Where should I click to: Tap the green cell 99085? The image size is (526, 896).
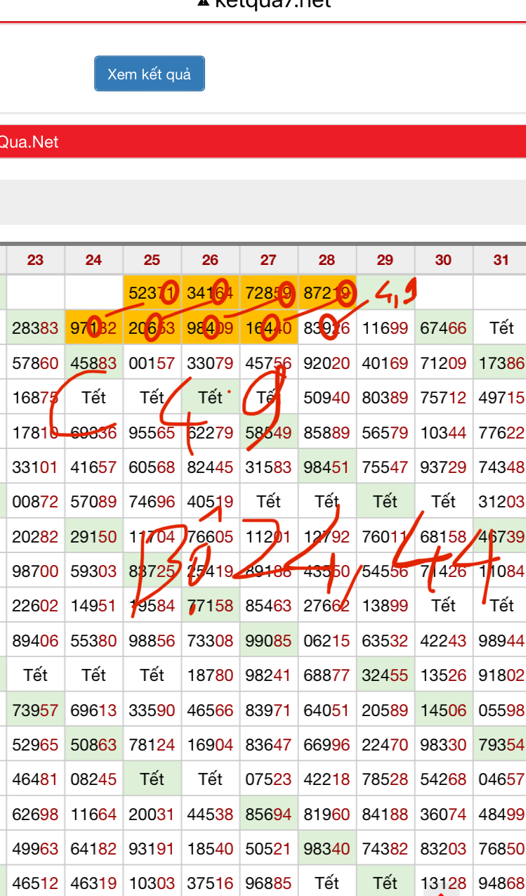coord(268,640)
